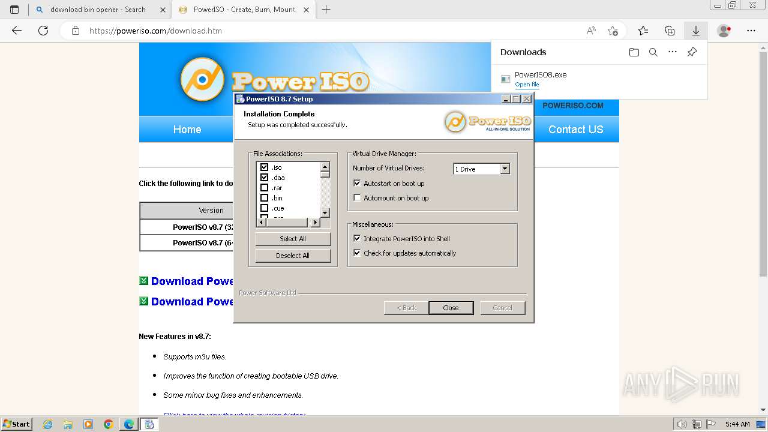Search downloads in Downloads panel
This screenshot has width=768, height=432.
653,52
